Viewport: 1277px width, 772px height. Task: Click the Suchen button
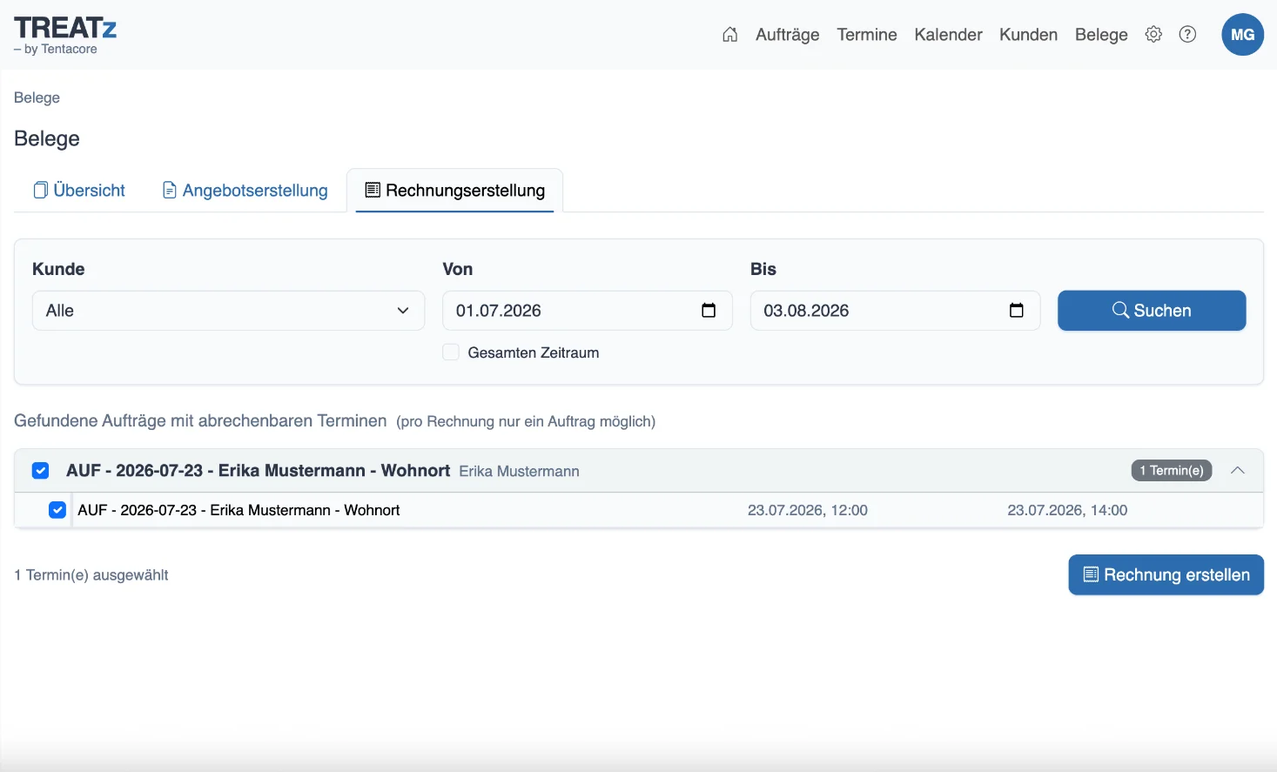tap(1152, 311)
